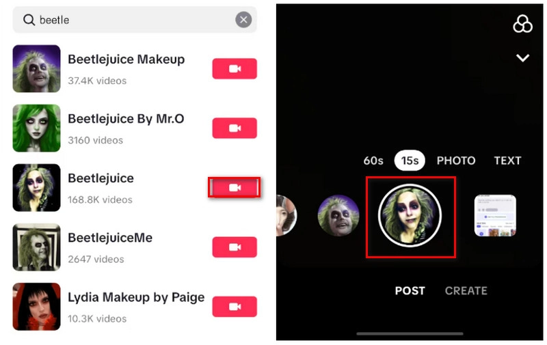Select the Beetlejuice By Mr.O title
Screen dimensions: 547x345
click(x=126, y=119)
